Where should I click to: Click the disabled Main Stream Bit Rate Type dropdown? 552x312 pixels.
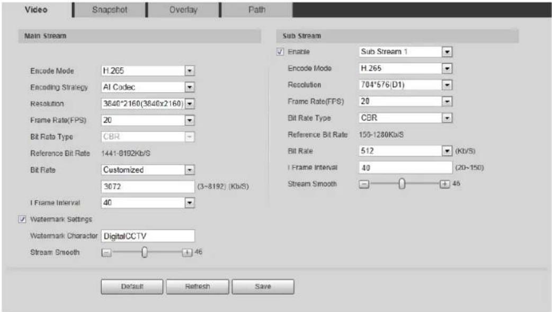tap(148, 137)
